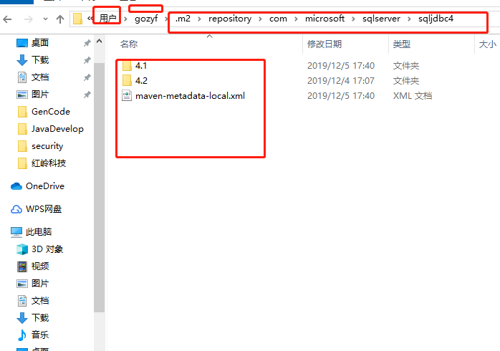Select the 4.2 folder name
This screenshot has width=500, height=351.
141,81
